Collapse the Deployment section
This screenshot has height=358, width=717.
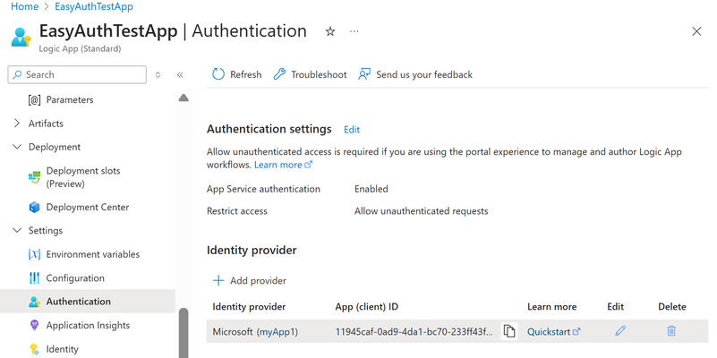click(17, 147)
